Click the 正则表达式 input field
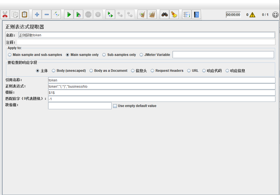 pyautogui.click(x=162, y=87)
